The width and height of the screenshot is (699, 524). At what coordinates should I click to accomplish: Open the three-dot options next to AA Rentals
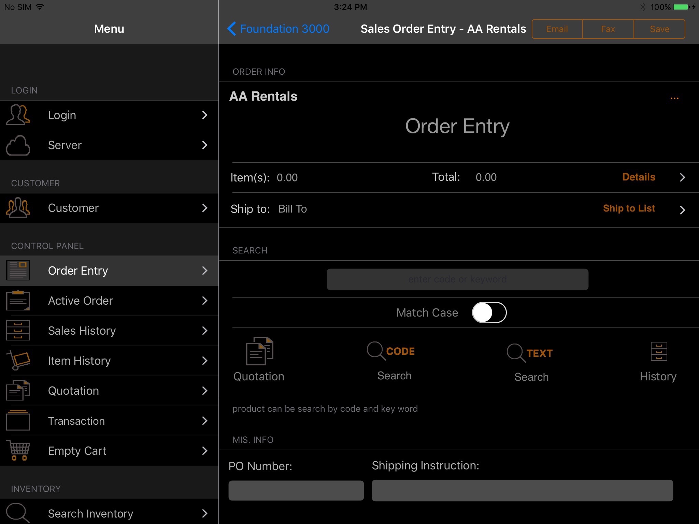[674, 98]
